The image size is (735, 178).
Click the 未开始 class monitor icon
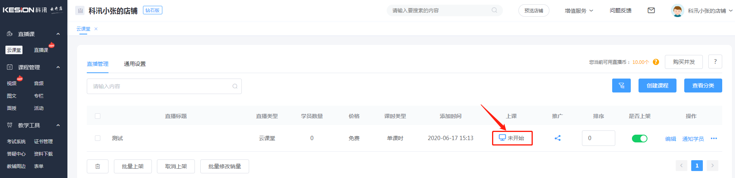tap(502, 138)
